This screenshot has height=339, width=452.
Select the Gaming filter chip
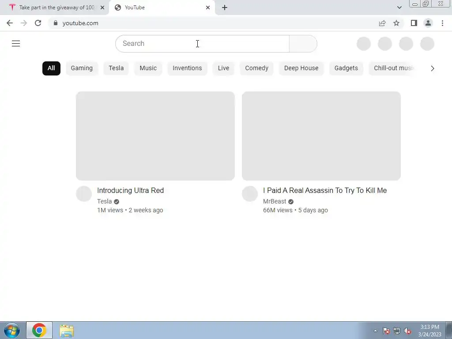pyautogui.click(x=82, y=68)
